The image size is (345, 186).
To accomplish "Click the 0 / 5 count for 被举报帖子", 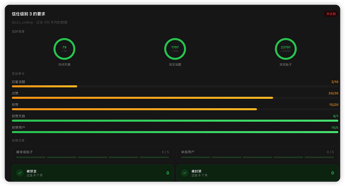I will click(165, 152).
